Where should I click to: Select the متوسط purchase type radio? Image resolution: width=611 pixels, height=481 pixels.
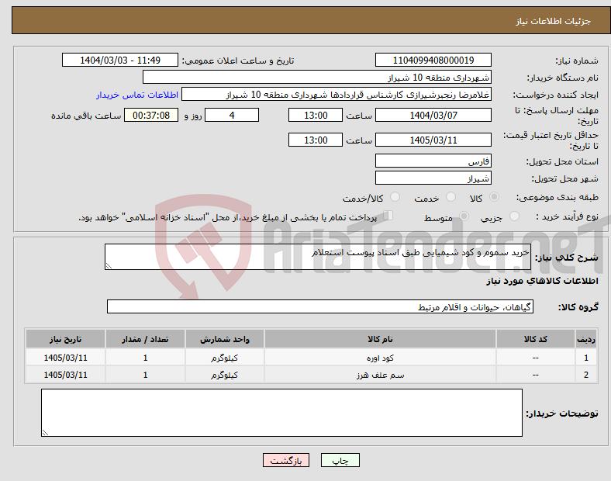[464, 216]
